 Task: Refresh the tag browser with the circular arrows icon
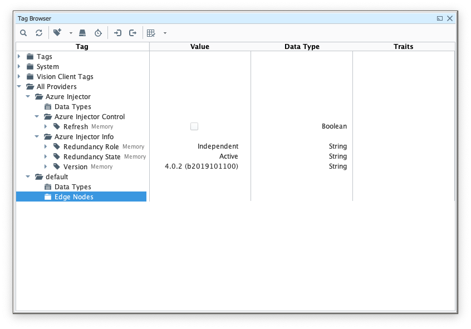coord(39,33)
